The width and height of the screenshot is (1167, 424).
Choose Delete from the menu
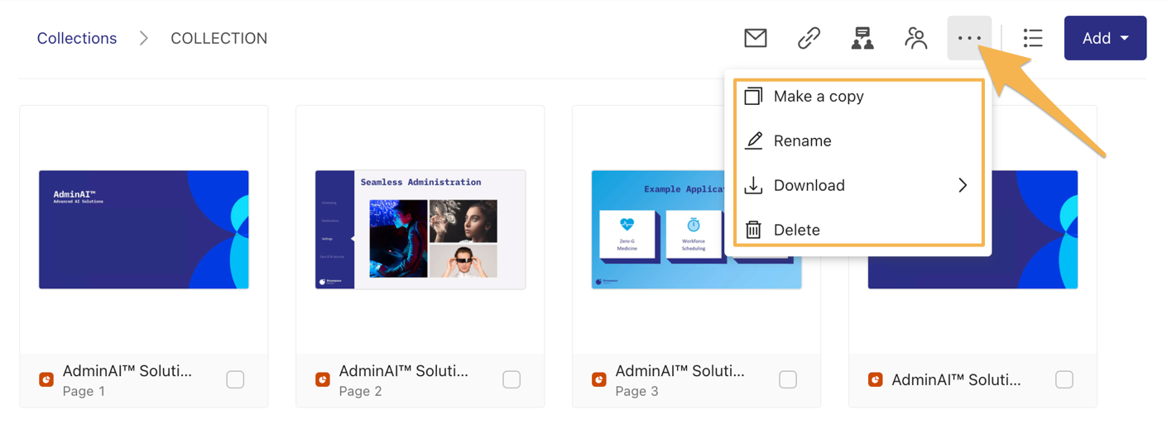(x=857, y=230)
